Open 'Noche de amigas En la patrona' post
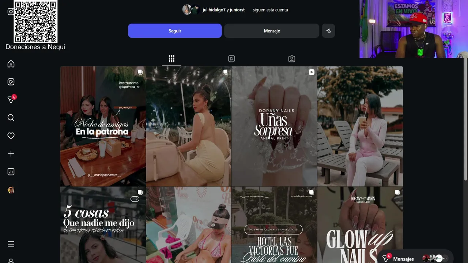Image resolution: width=468 pixels, height=263 pixels. 103,126
